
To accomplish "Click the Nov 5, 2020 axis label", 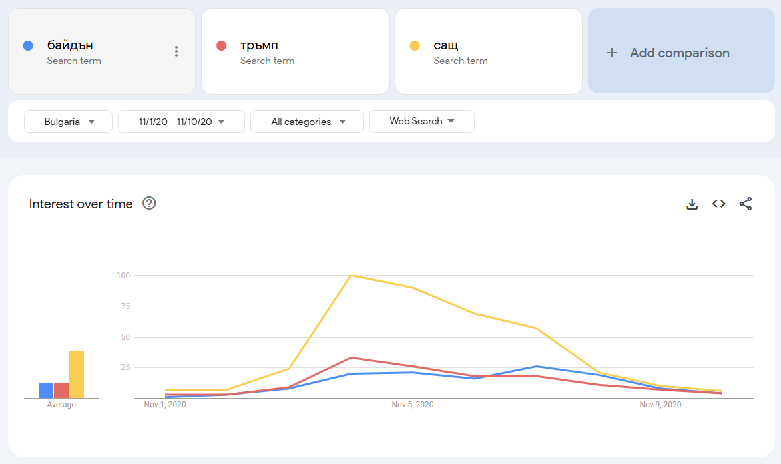I will (412, 405).
